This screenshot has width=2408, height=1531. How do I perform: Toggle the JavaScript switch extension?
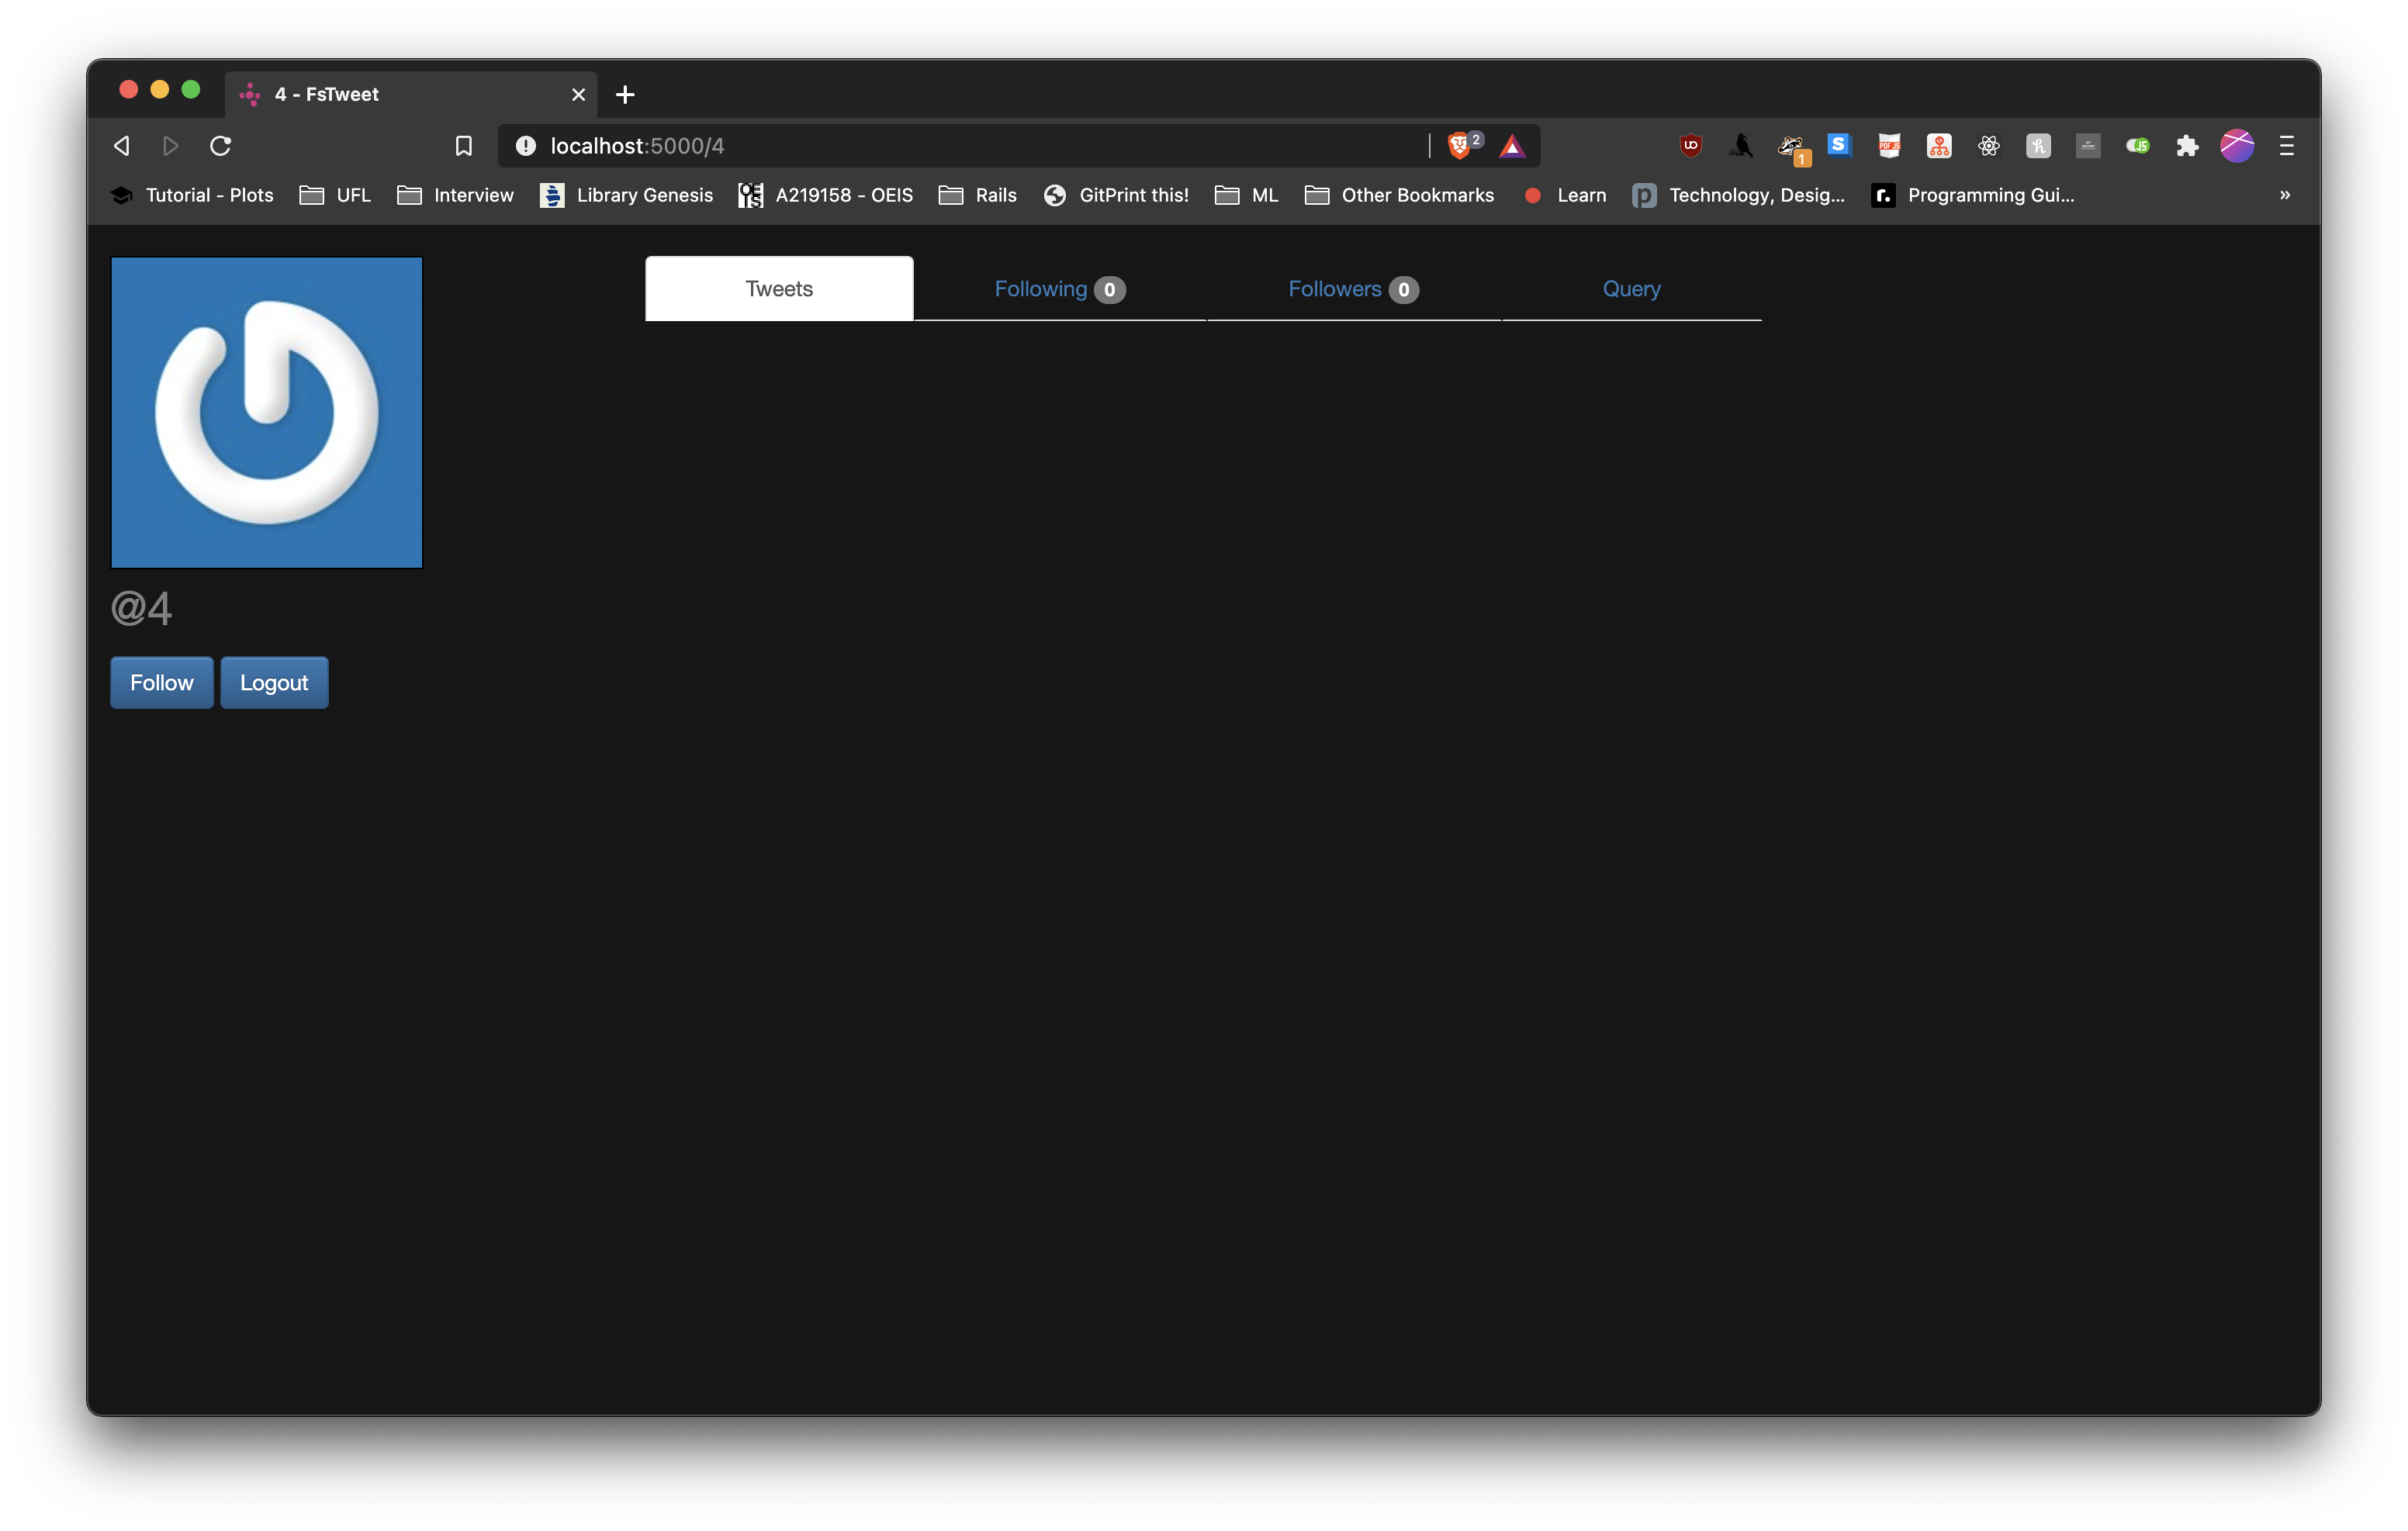2137,146
